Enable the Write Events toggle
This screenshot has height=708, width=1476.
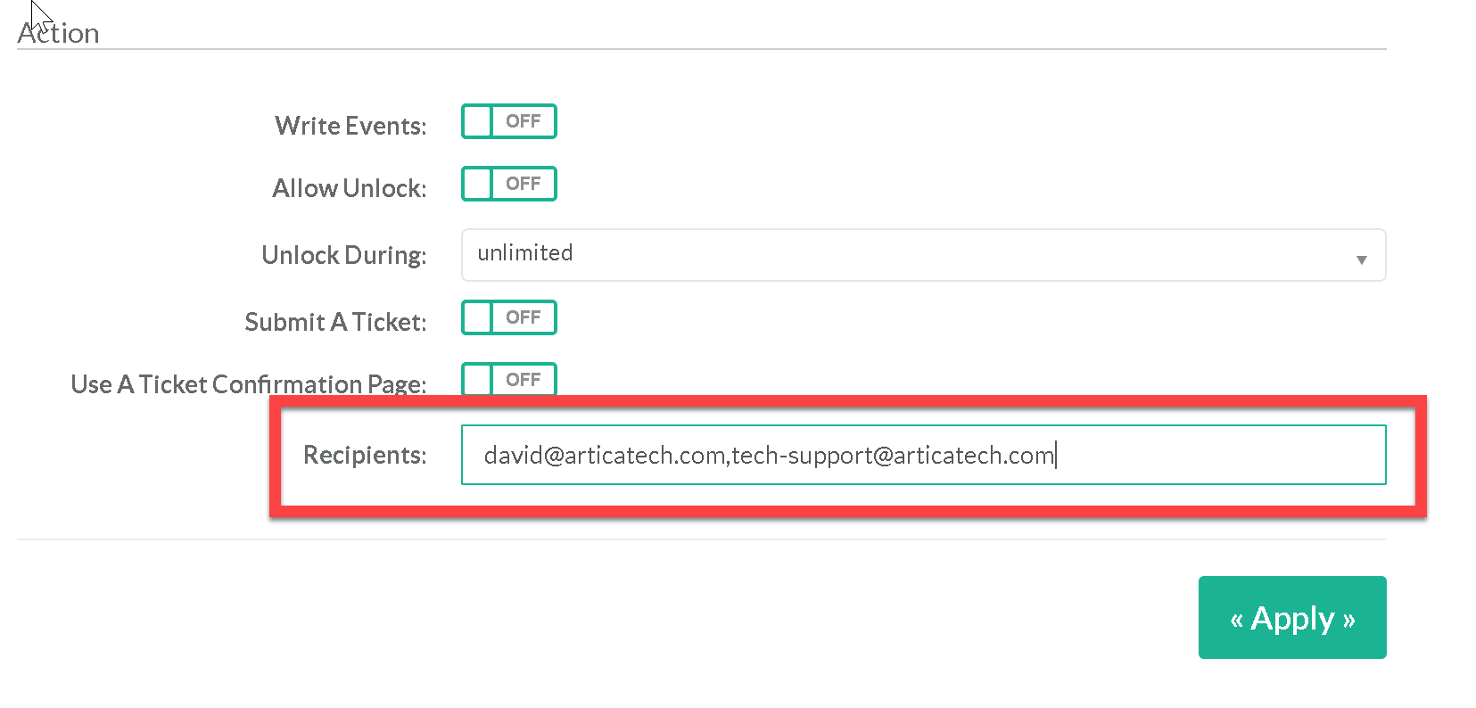click(508, 122)
